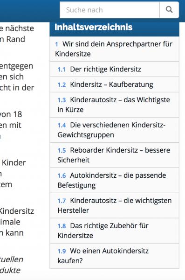Select 'Kinderautositz – die wichtigsten Hersteller'
The image size is (185, 280).
pos(114,205)
